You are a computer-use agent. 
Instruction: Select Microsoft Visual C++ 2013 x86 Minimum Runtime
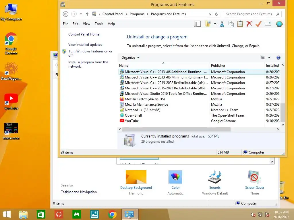tap(199, 77)
